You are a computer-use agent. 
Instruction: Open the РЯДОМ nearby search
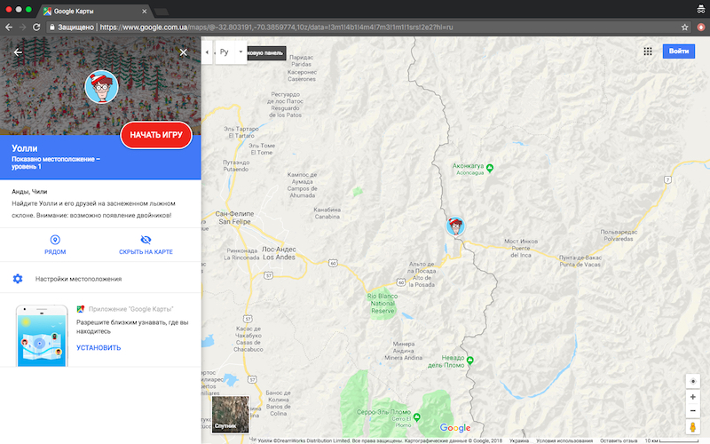55,245
